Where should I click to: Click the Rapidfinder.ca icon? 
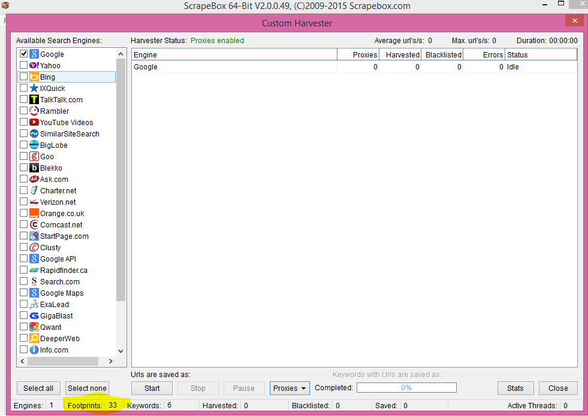[34, 270]
